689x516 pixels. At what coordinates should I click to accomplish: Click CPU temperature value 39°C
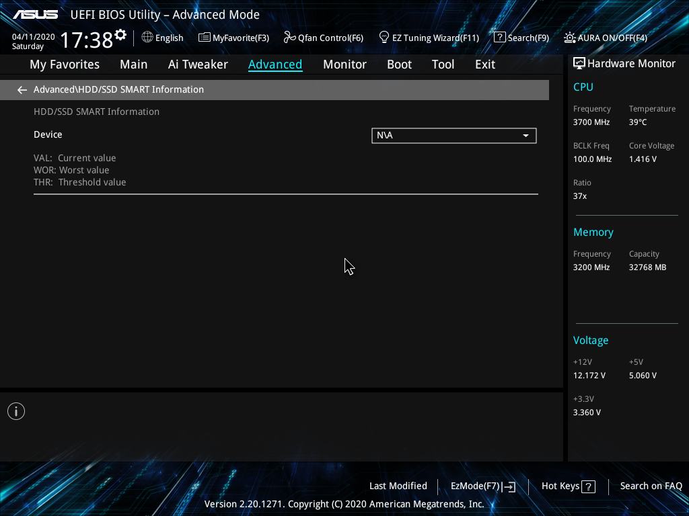pos(638,122)
